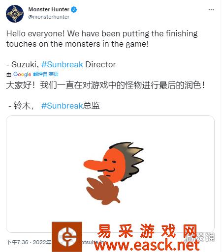222x252 pixels.
Task: Click the faint gray watermark at bottom right
Action: point(199,237)
